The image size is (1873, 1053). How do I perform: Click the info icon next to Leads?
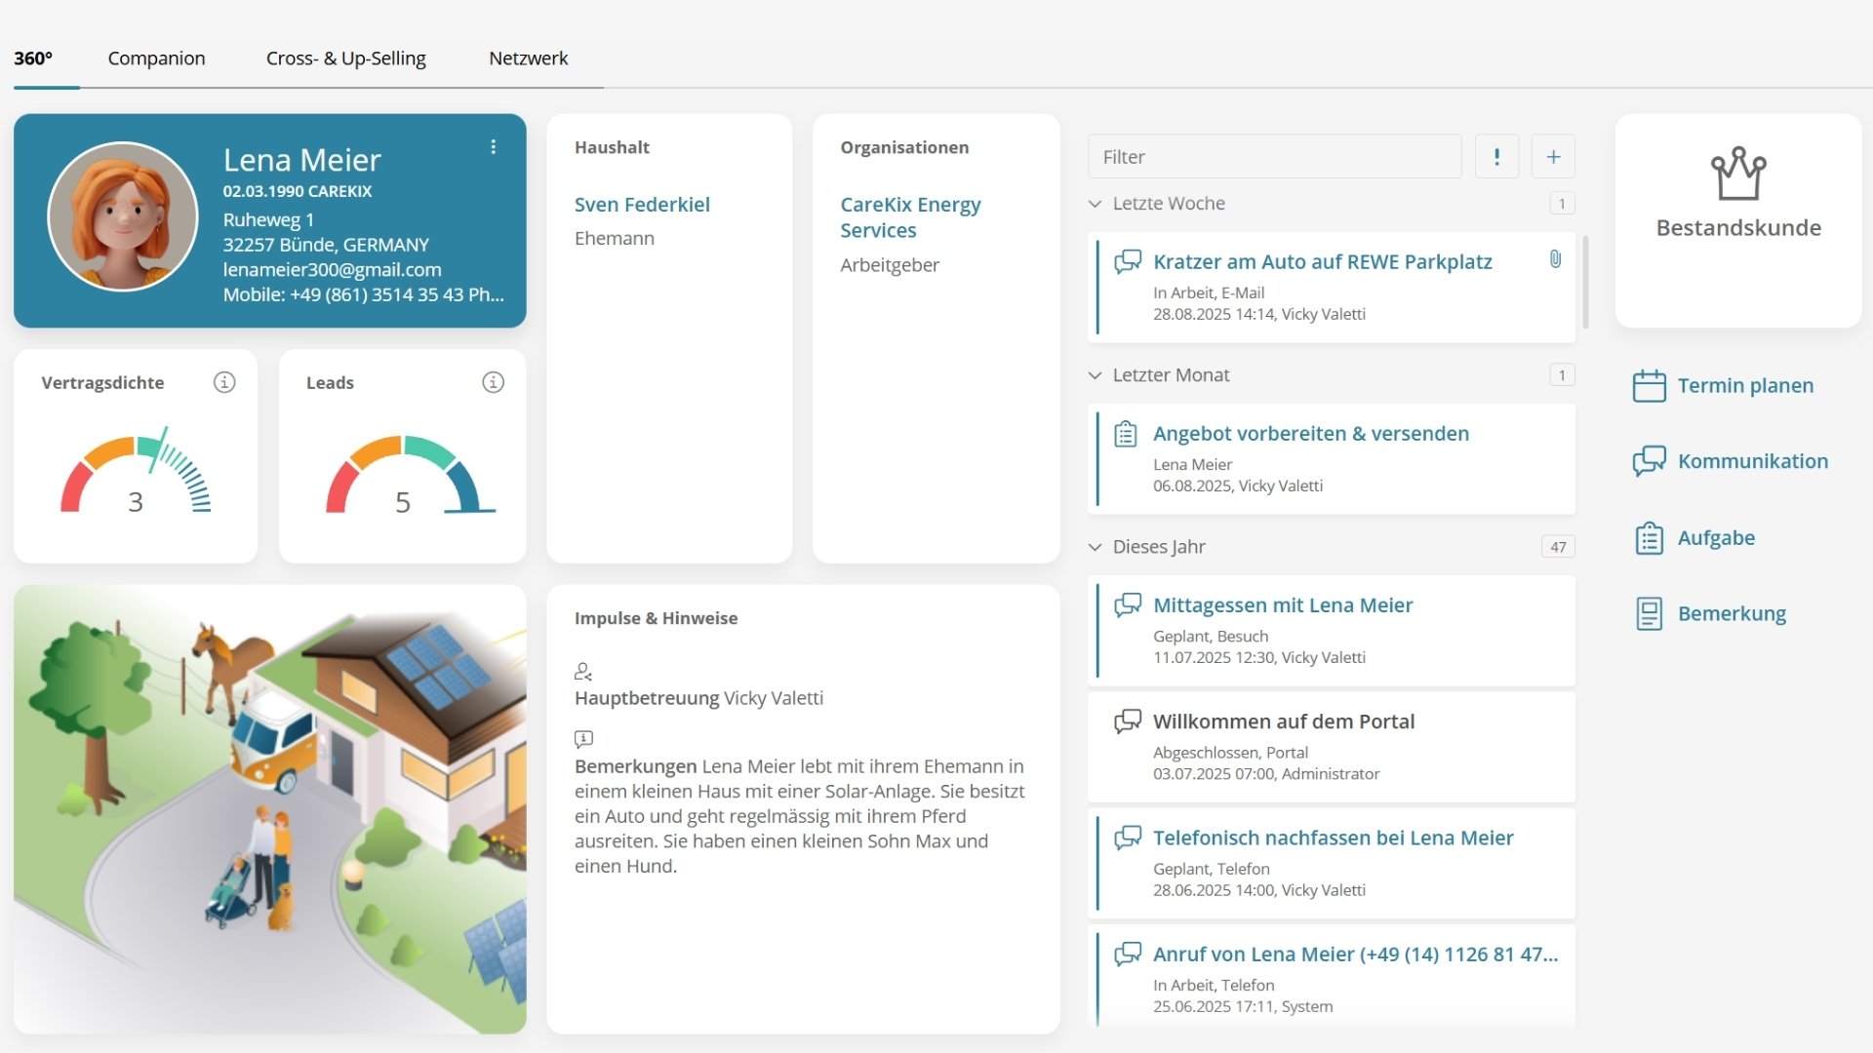tap(493, 382)
